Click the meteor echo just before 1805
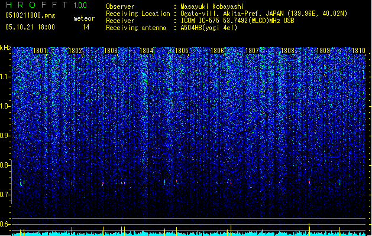The height and width of the screenshot is (236, 372). (176, 181)
